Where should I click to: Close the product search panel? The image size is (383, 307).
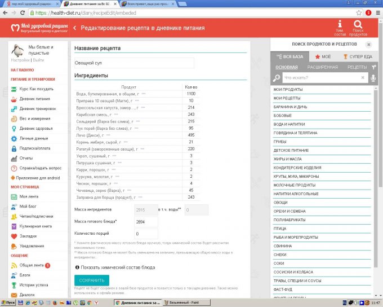pyautogui.click(x=368, y=44)
